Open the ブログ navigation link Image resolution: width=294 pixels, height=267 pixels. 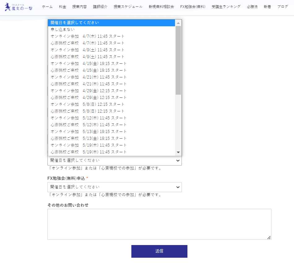[x=283, y=7]
